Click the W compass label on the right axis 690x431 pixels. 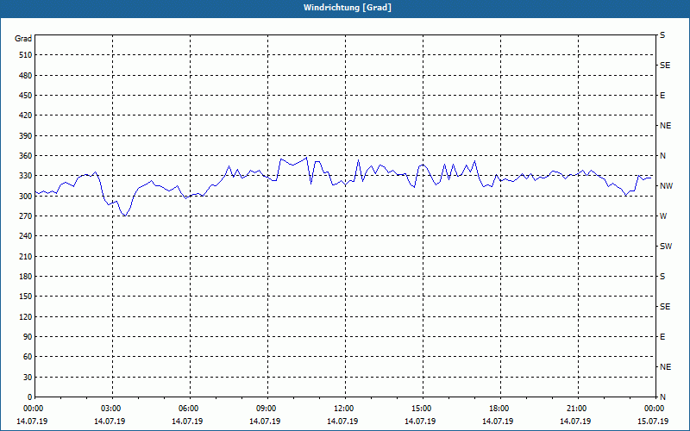click(663, 216)
